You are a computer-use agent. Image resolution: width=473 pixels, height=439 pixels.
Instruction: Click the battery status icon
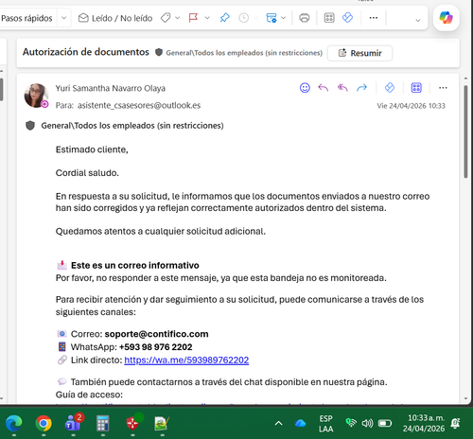(385, 423)
